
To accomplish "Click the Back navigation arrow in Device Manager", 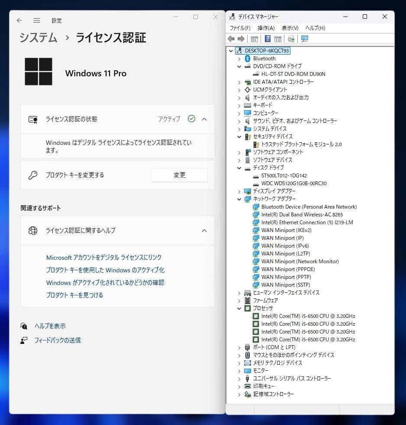I will 231,39.
